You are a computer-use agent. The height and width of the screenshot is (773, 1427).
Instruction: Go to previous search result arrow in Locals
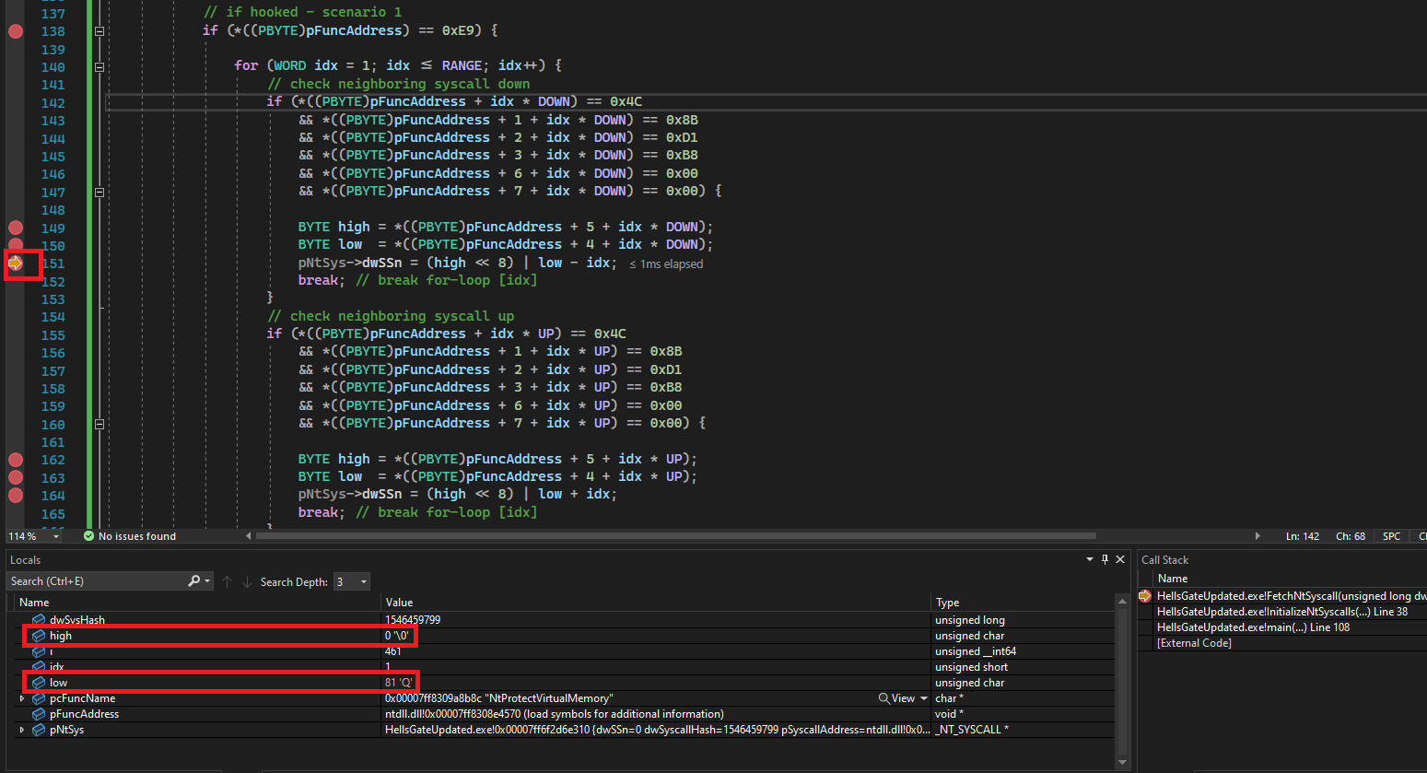click(x=228, y=581)
